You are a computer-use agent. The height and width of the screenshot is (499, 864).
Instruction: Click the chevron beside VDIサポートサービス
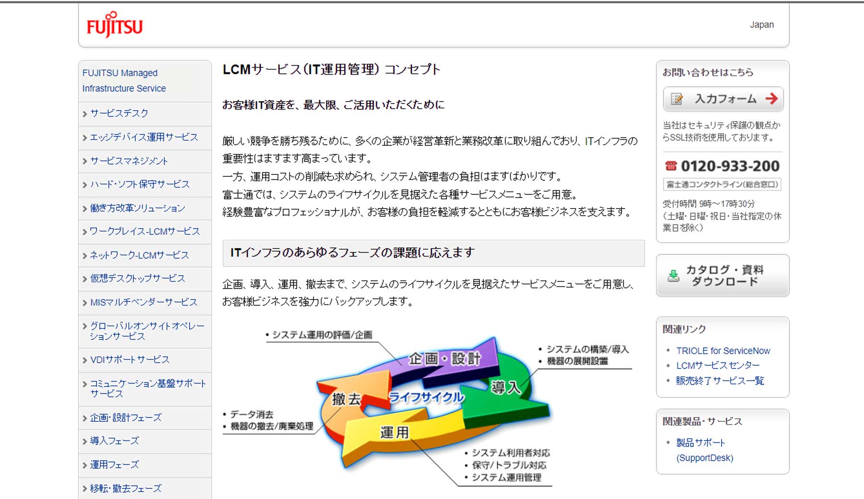pyautogui.click(x=84, y=360)
